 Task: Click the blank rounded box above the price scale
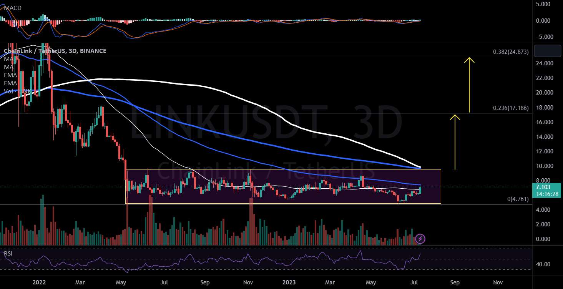pos(548,51)
